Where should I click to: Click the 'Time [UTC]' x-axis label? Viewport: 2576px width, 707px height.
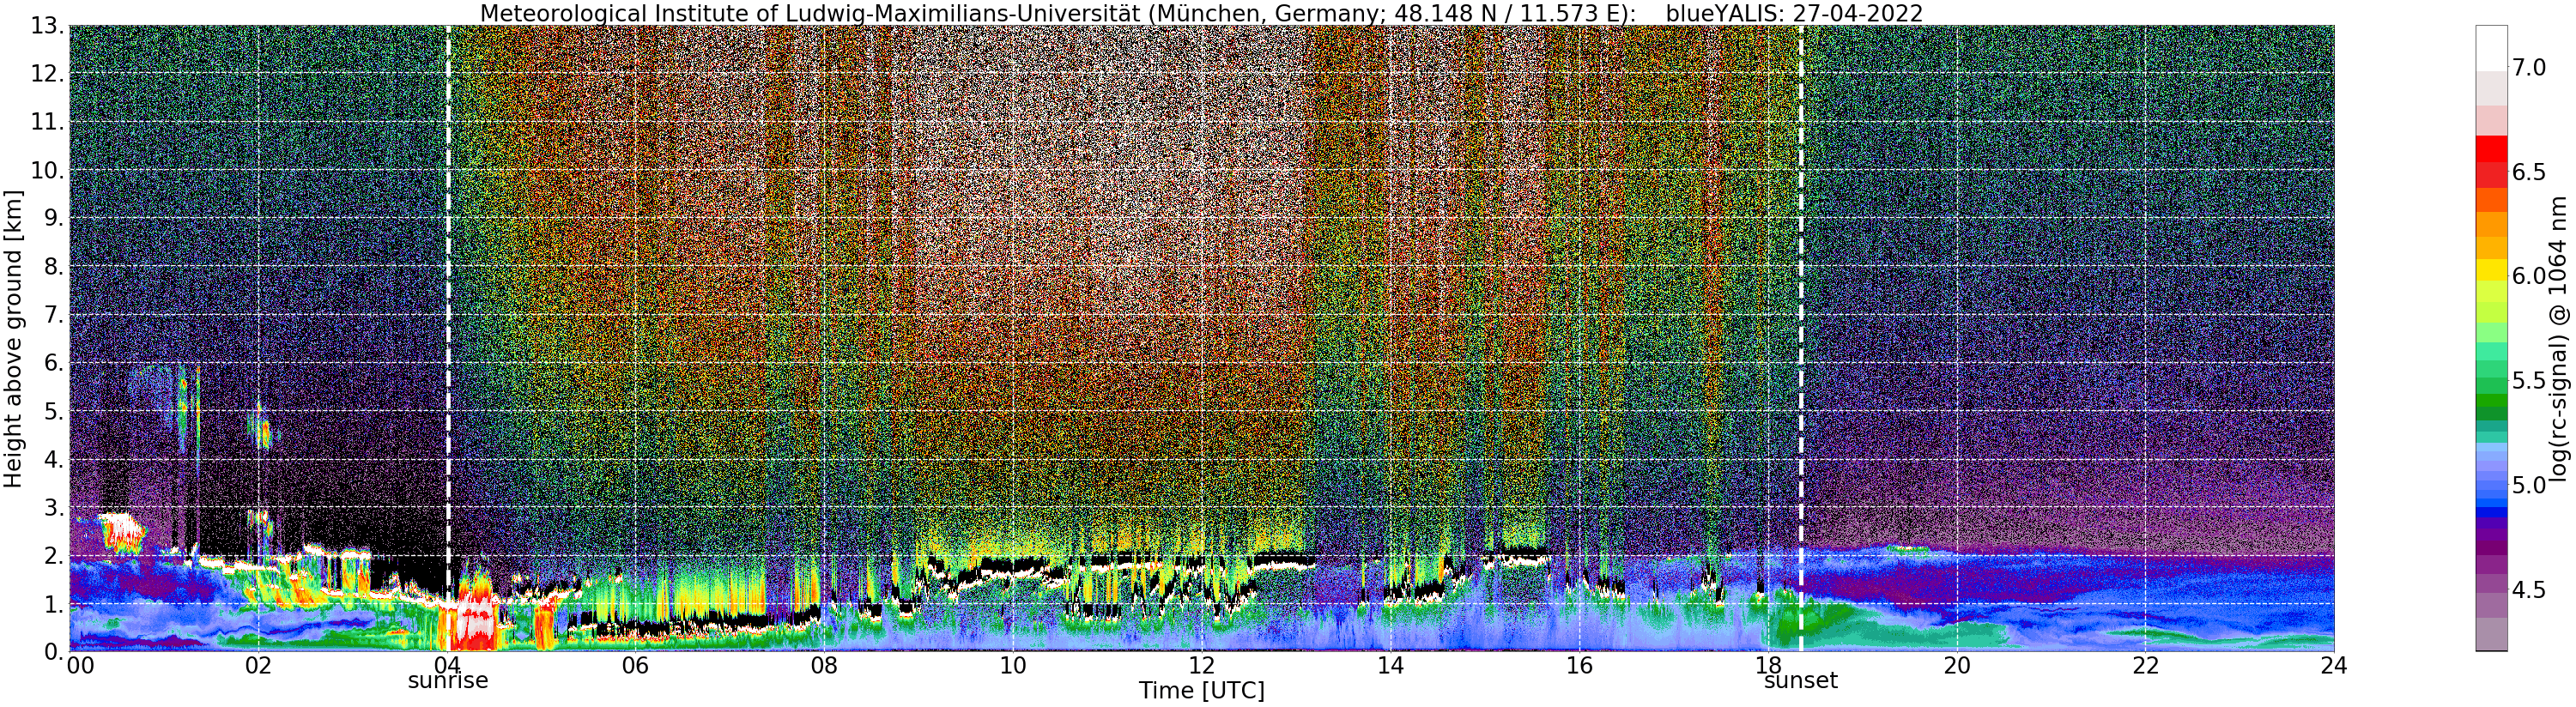pos(1202,691)
